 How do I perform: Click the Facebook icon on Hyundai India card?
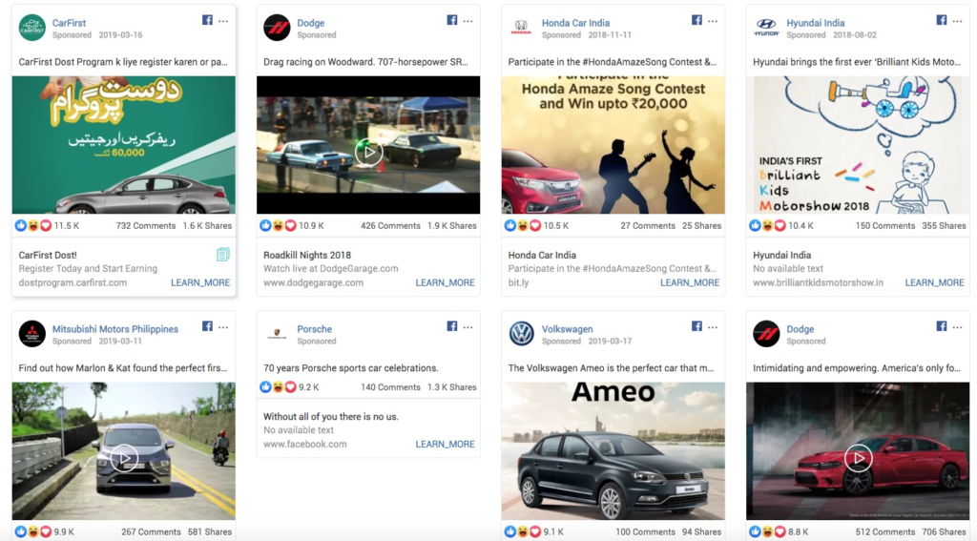pyautogui.click(x=942, y=21)
